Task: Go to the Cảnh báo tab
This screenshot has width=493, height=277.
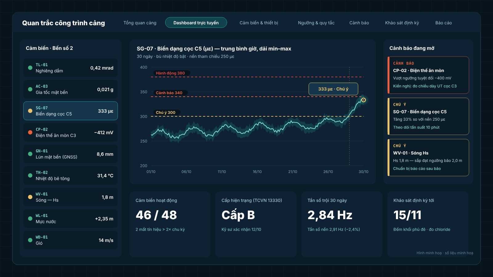Action: tap(359, 23)
